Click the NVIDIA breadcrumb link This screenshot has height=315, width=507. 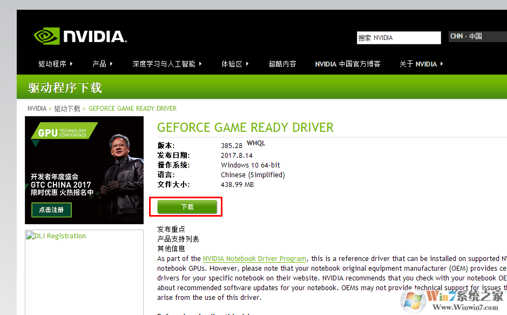tap(37, 109)
